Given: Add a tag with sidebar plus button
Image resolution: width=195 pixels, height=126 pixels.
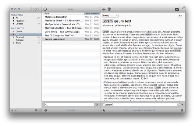Looking at the screenshot, I should pyautogui.click(x=12, y=110).
